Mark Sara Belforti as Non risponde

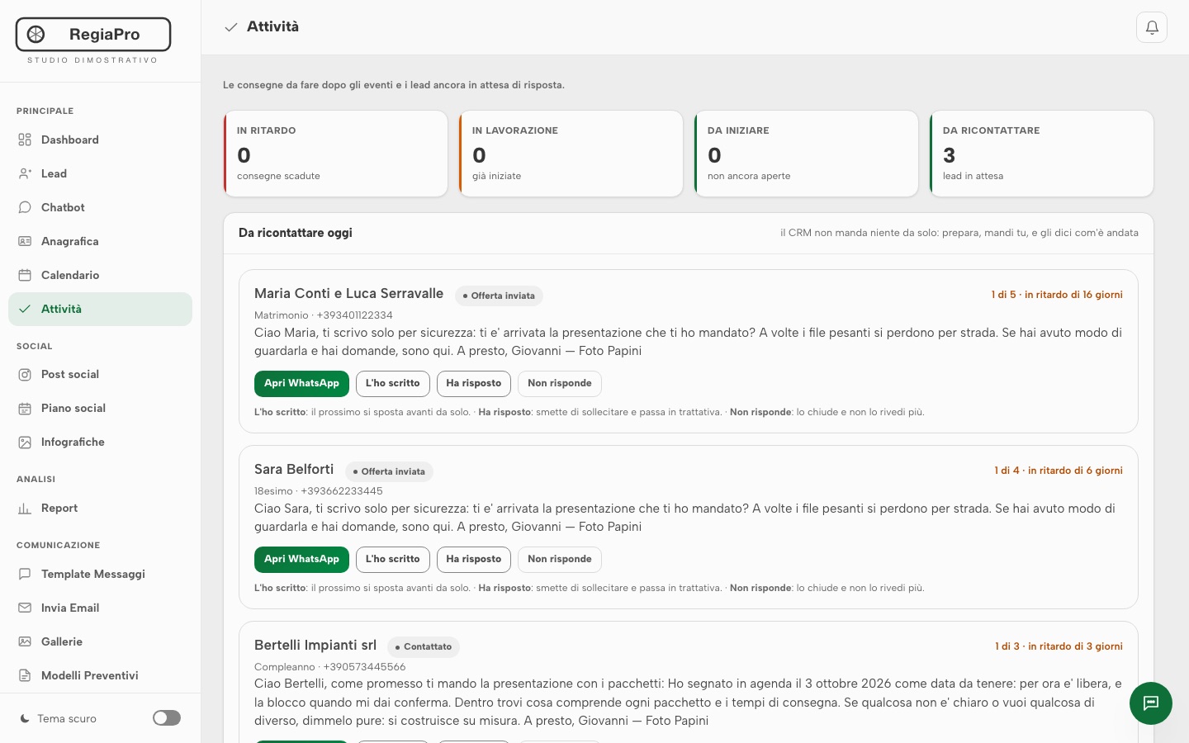click(560, 559)
